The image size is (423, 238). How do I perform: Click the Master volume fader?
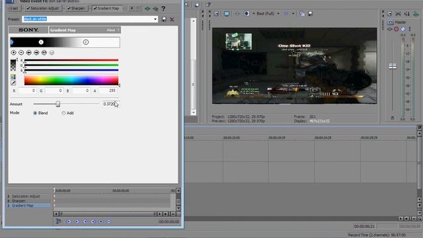pyautogui.click(x=393, y=66)
